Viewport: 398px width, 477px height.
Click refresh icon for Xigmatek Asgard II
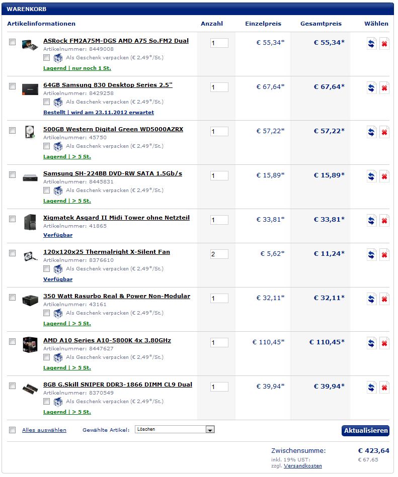(x=371, y=221)
